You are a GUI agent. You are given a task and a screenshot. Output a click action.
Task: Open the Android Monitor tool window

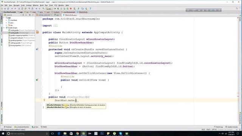[22, 127]
